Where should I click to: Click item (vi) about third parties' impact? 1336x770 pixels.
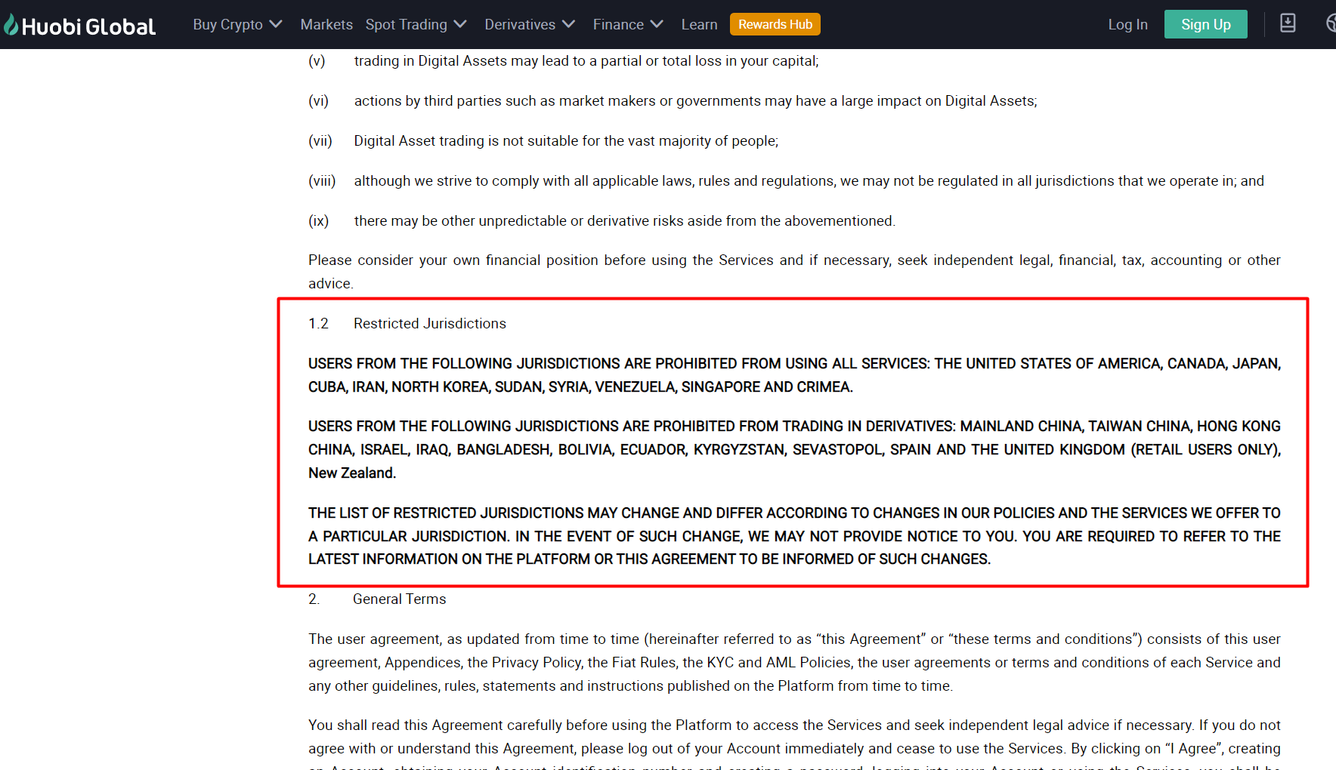673,101
